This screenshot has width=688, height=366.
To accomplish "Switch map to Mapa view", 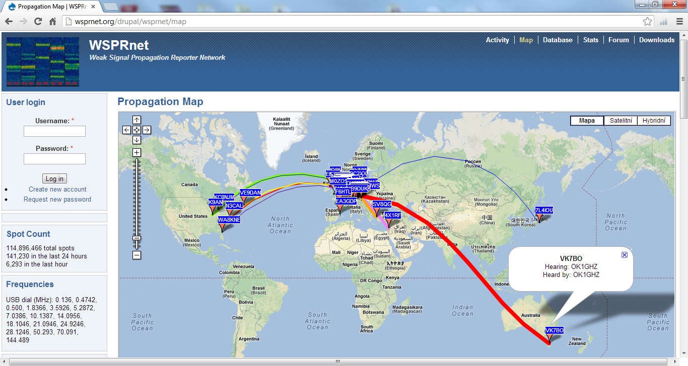I will tap(587, 121).
